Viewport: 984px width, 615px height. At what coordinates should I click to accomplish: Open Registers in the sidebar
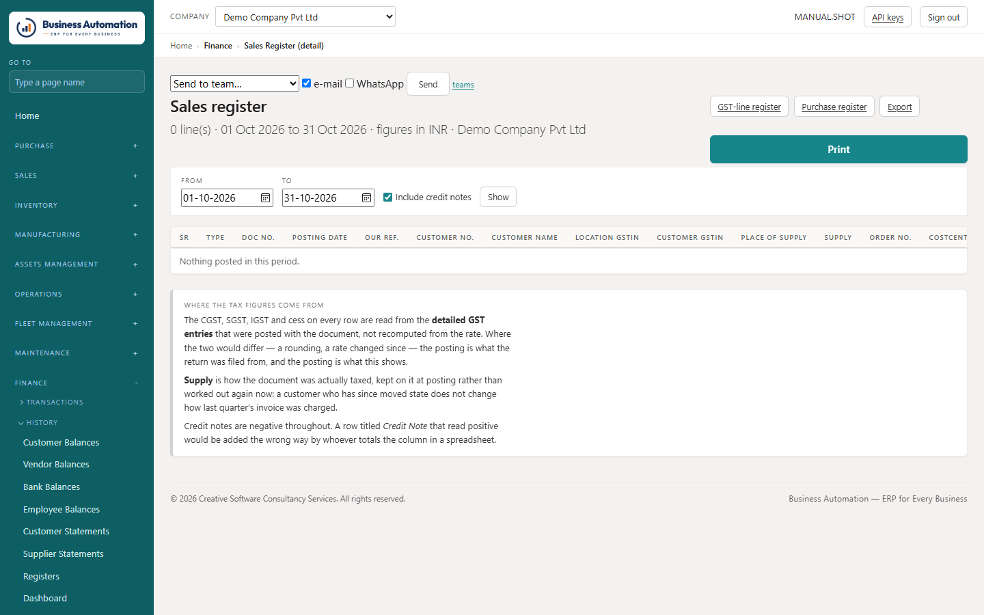(42, 577)
